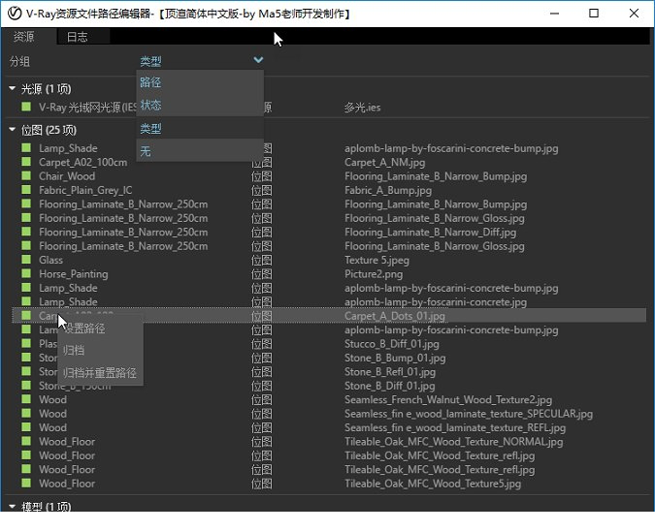Close the V-Ray path editor window

[x=634, y=14]
